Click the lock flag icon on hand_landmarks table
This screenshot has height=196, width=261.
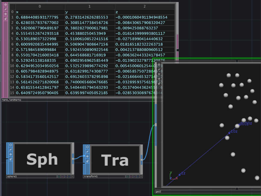pos(6,18)
